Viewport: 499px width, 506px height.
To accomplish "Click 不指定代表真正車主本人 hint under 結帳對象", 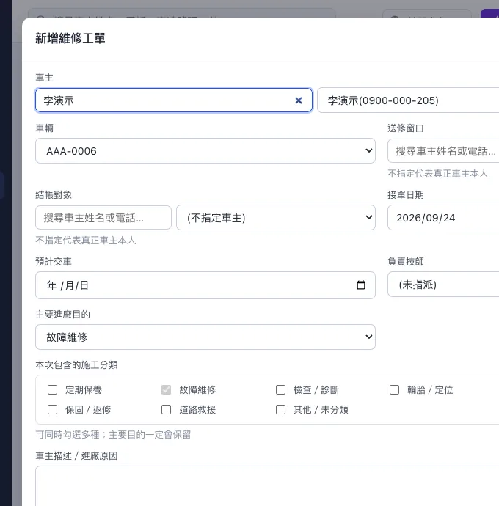I will tap(86, 241).
